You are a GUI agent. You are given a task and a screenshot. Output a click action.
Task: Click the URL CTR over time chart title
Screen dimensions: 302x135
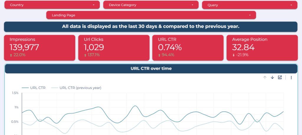(151, 69)
